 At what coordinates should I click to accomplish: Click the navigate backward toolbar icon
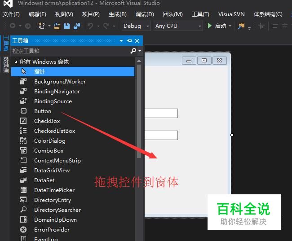click(x=13, y=26)
